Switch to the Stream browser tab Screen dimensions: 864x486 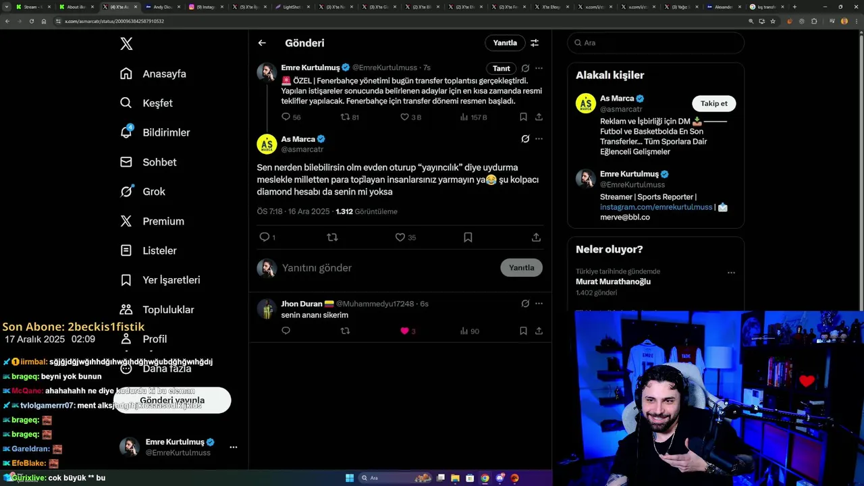coord(32,7)
